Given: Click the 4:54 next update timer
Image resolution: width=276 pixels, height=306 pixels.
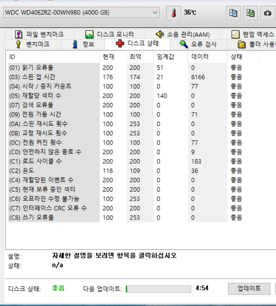Looking at the screenshot, I should tap(202, 288).
